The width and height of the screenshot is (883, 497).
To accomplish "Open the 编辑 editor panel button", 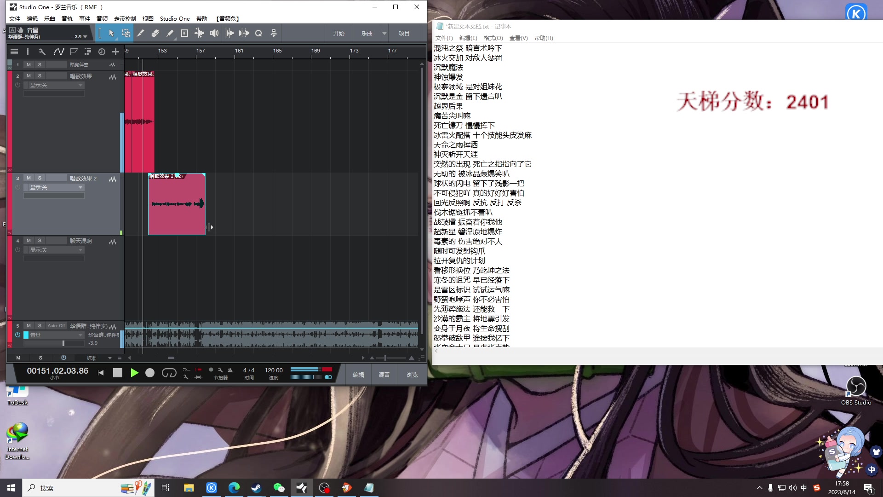I will 358,375.
